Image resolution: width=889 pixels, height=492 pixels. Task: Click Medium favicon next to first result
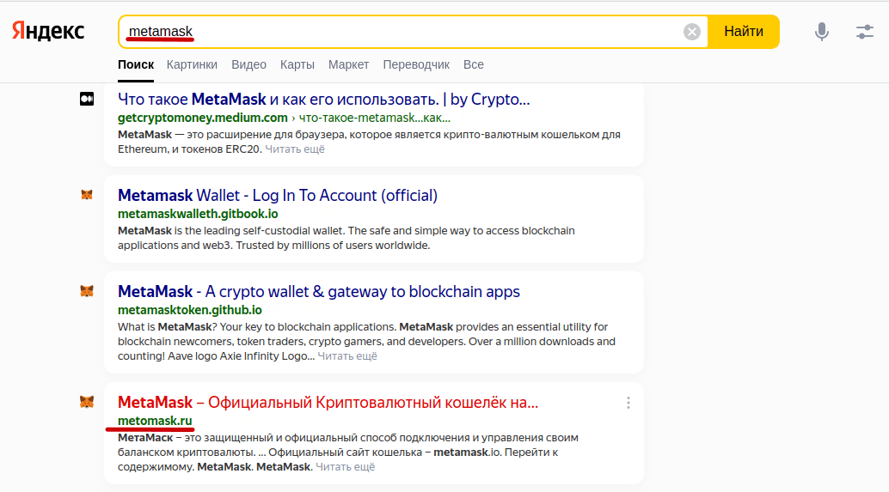(x=87, y=99)
